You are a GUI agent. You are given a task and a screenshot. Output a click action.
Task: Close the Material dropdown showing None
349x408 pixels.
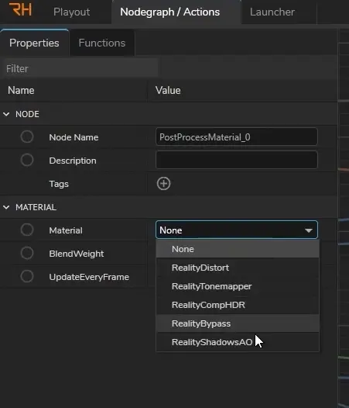237,230
